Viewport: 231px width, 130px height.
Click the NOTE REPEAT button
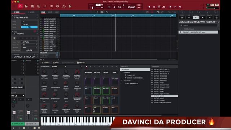[88, 72]
